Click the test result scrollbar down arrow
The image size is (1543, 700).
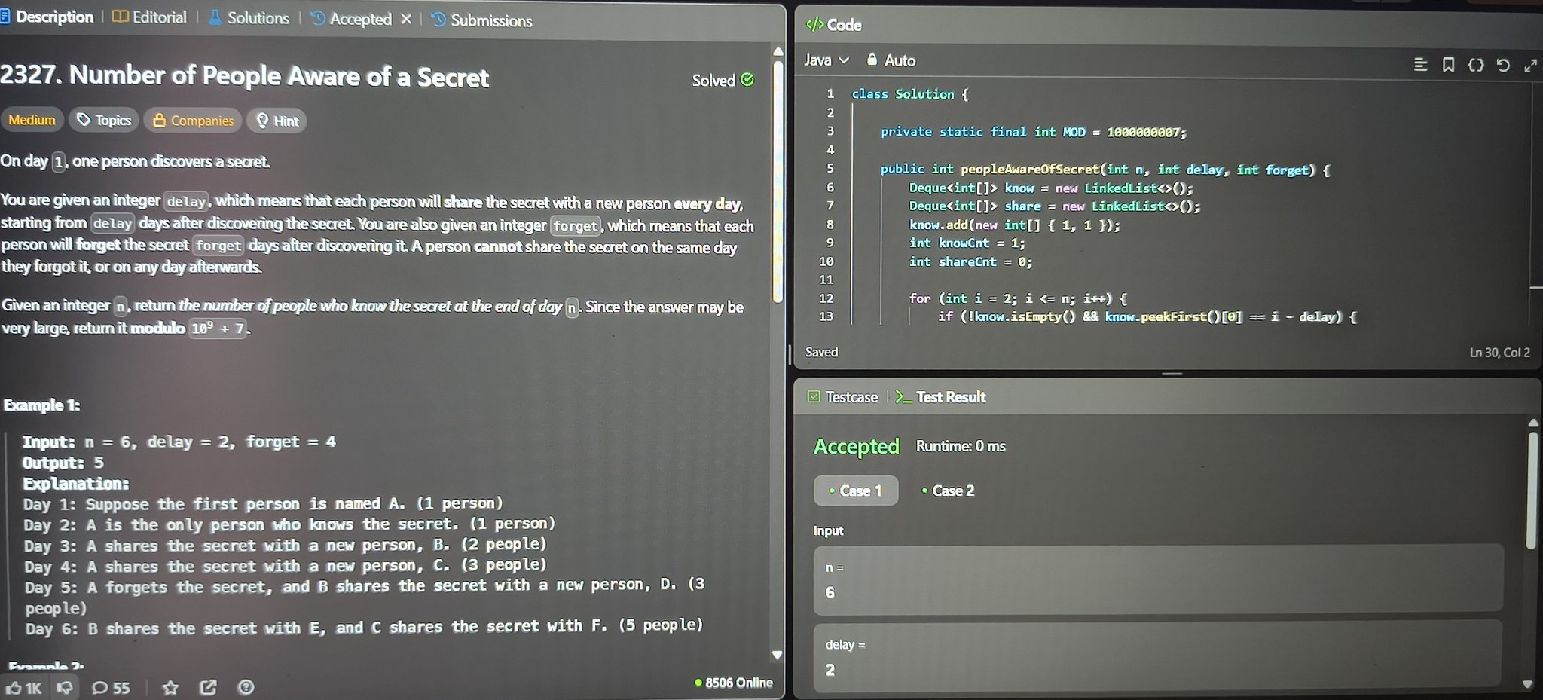point(1528,684)
